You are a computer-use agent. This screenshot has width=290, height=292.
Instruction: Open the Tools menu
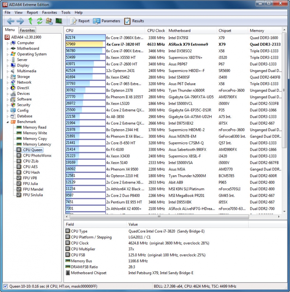66,12
